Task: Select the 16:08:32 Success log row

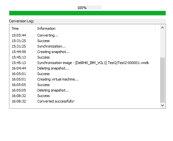Action: point(85,96)
